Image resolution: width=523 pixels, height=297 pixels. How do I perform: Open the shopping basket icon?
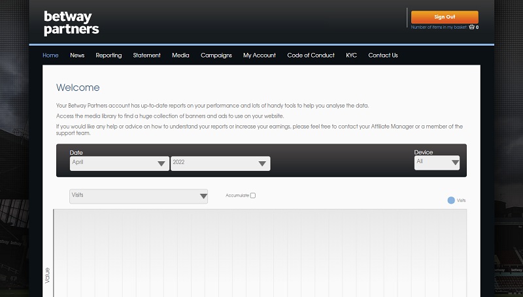point(471,27)
